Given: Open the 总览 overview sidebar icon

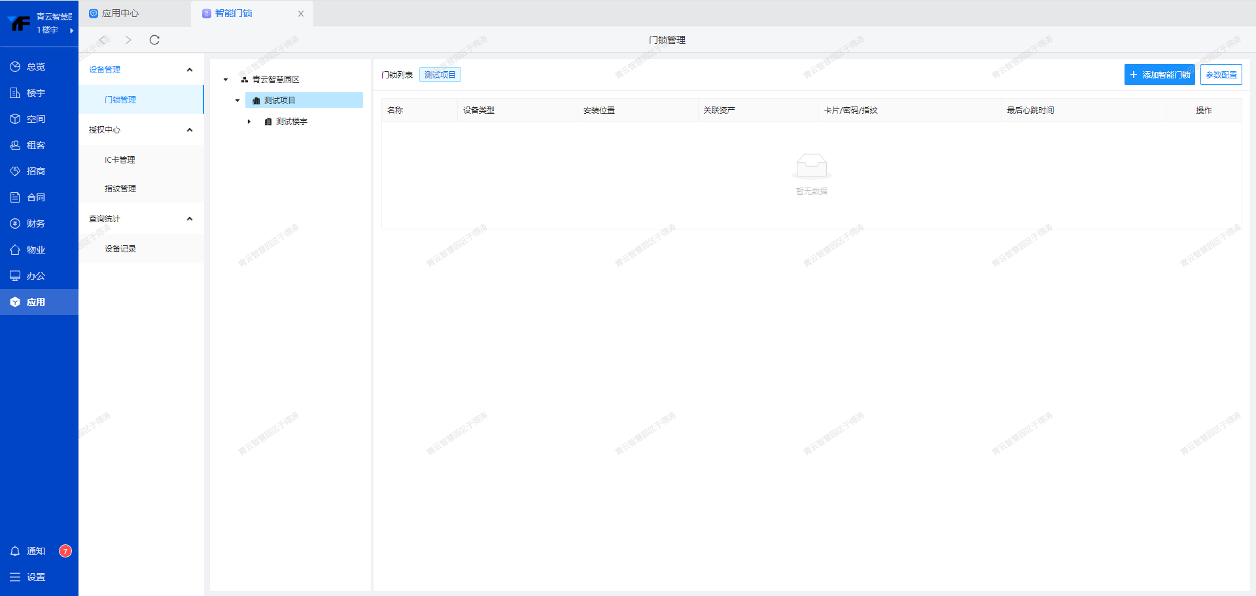Looking at the screenshot, I should (15, 67).
